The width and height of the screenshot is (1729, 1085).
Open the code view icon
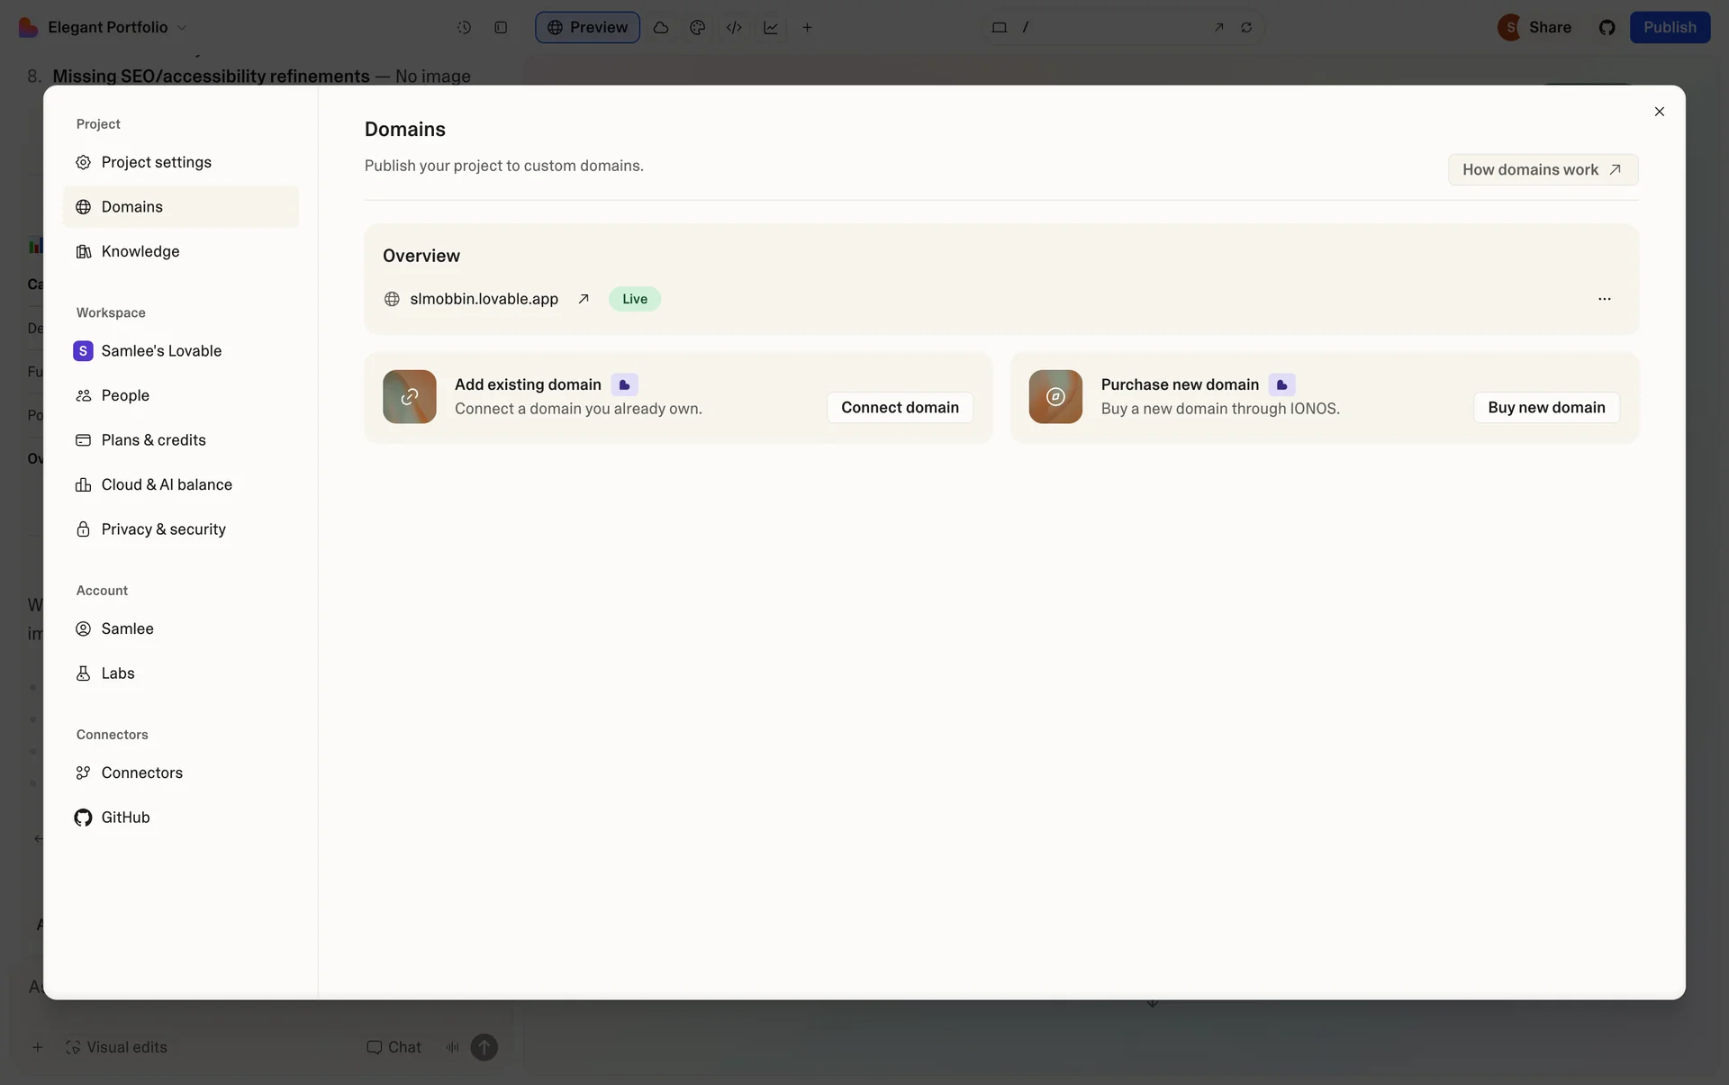pyautogui.click(x=734, y=27)
